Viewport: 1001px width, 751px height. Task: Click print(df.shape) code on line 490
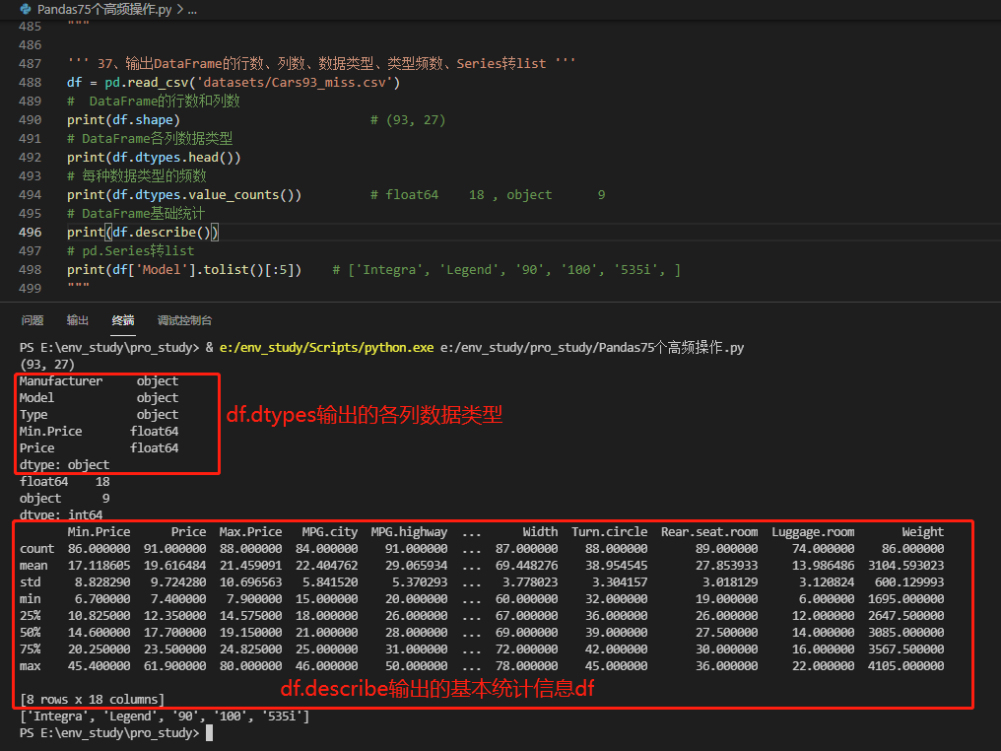pyautogui.click(x=124, y=120)
